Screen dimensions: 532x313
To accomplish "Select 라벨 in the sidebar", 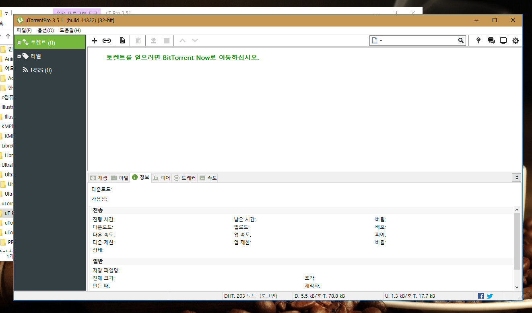I will click(x=50, y=56).
